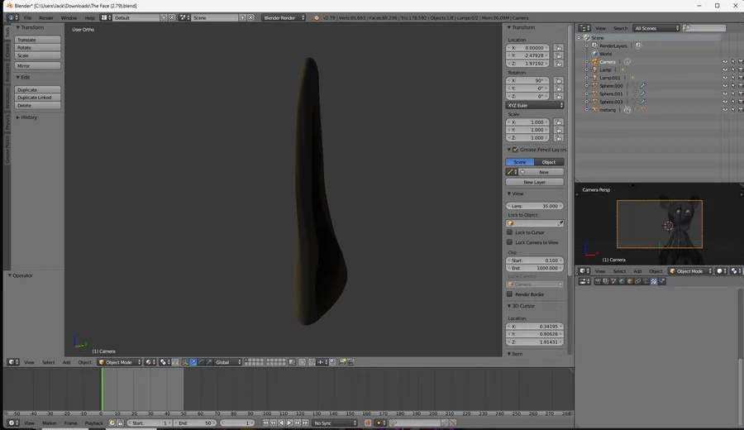Open the Global transform orientation dropdown
This screenshot has height=430, width=744.
click(x=227, y=362)
